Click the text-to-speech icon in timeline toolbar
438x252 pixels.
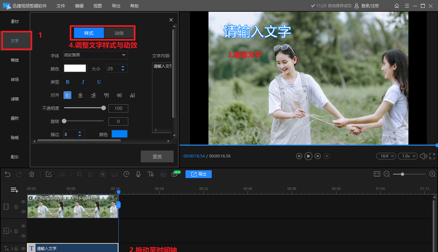pyautogui.click(x=150, y=174)
